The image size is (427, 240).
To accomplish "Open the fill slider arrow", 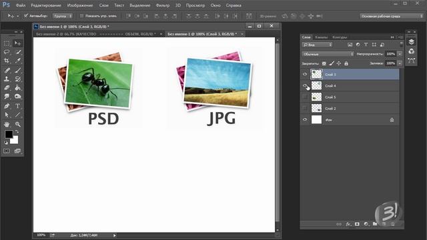I will (400, 63).
